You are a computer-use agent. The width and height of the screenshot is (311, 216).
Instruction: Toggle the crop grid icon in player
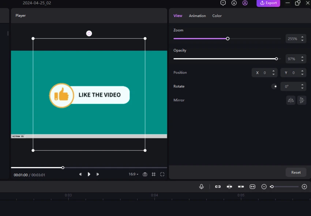[x=154, y=174]
